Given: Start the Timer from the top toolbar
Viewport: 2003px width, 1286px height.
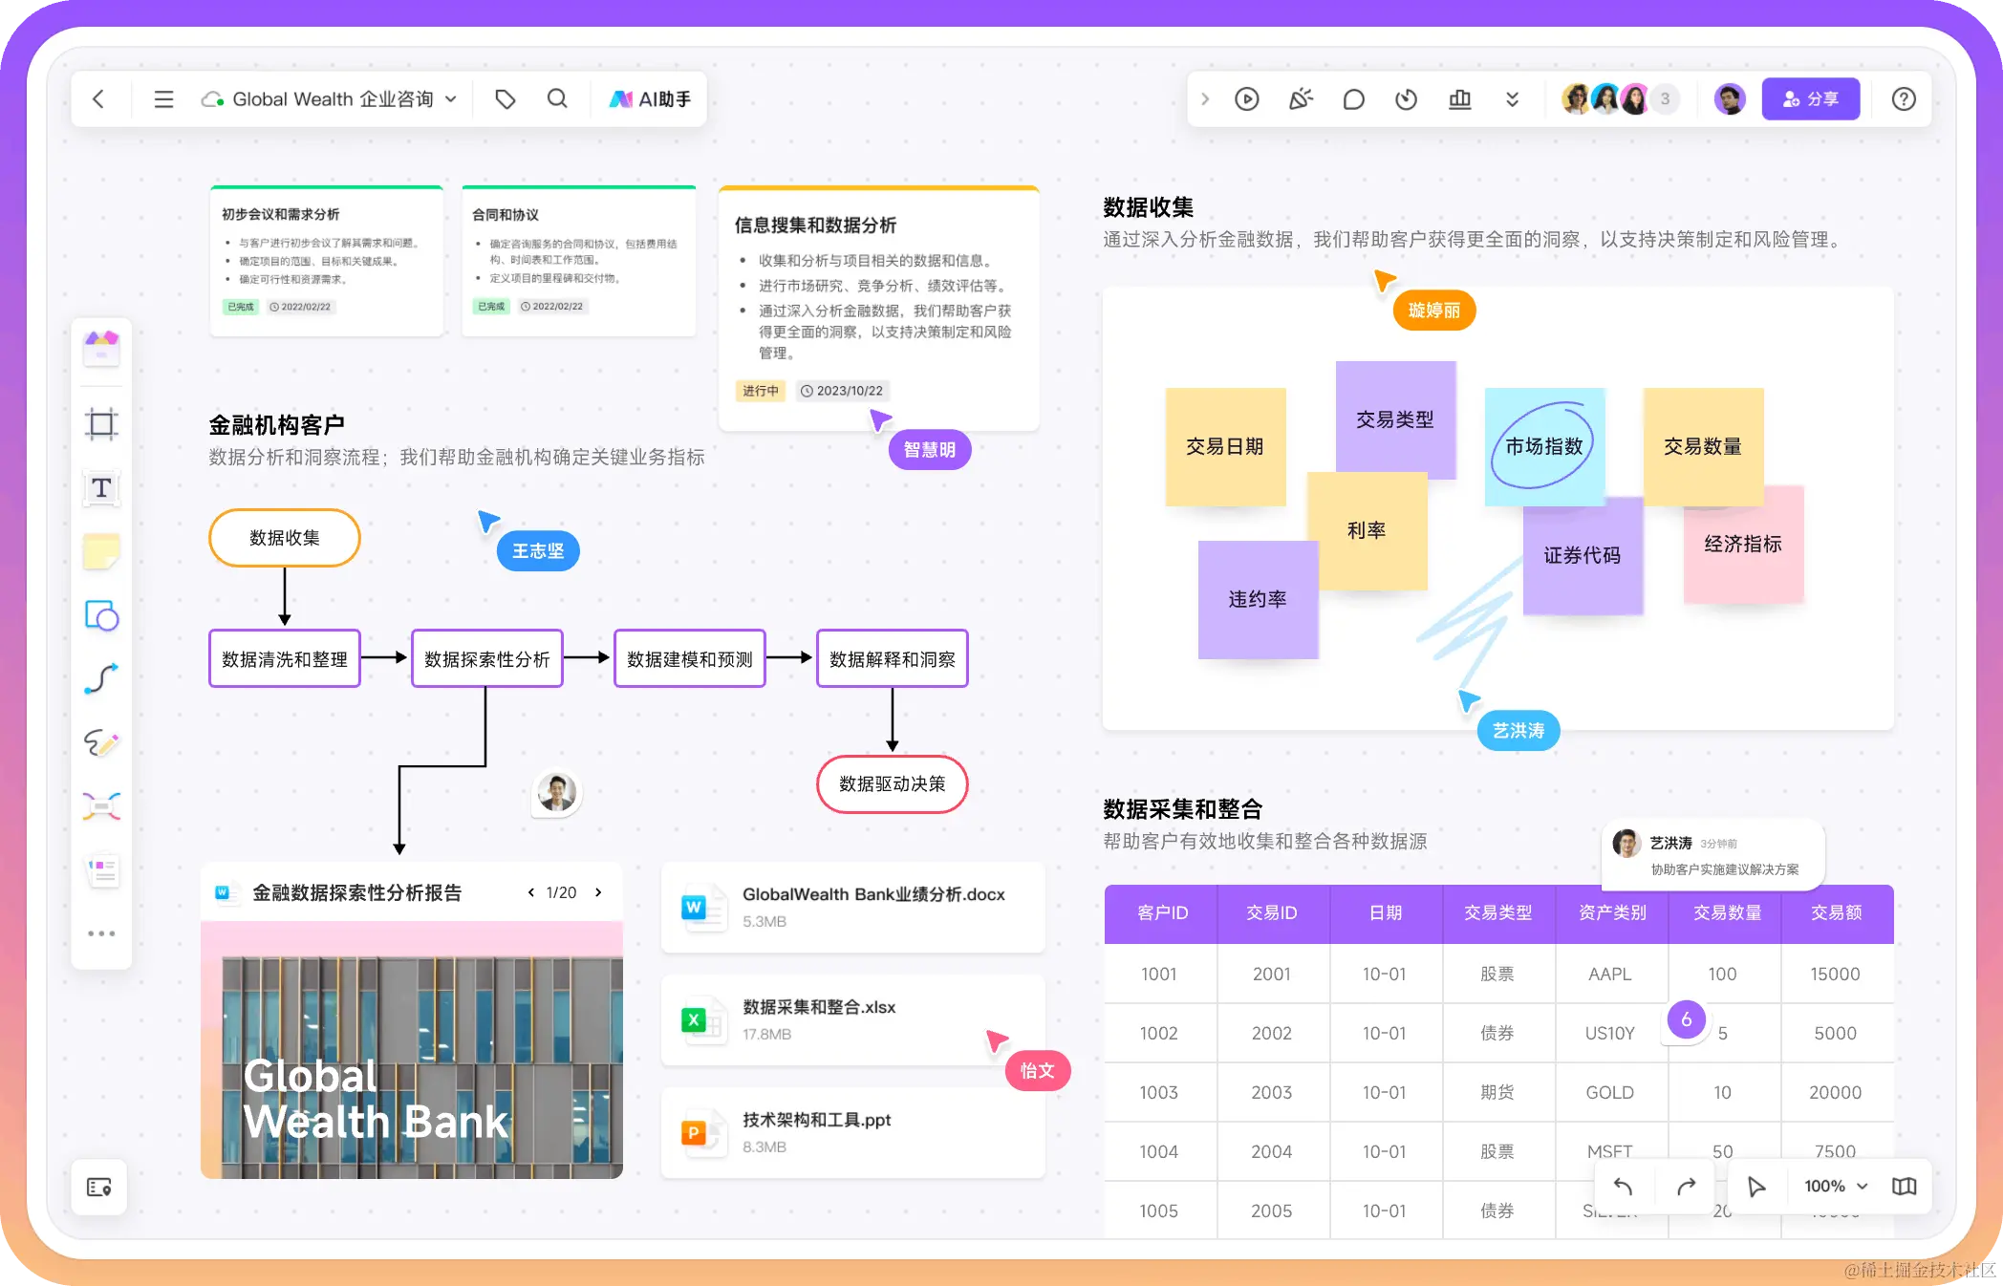Looking at the screenshot, I should [x=1406, y=98].
